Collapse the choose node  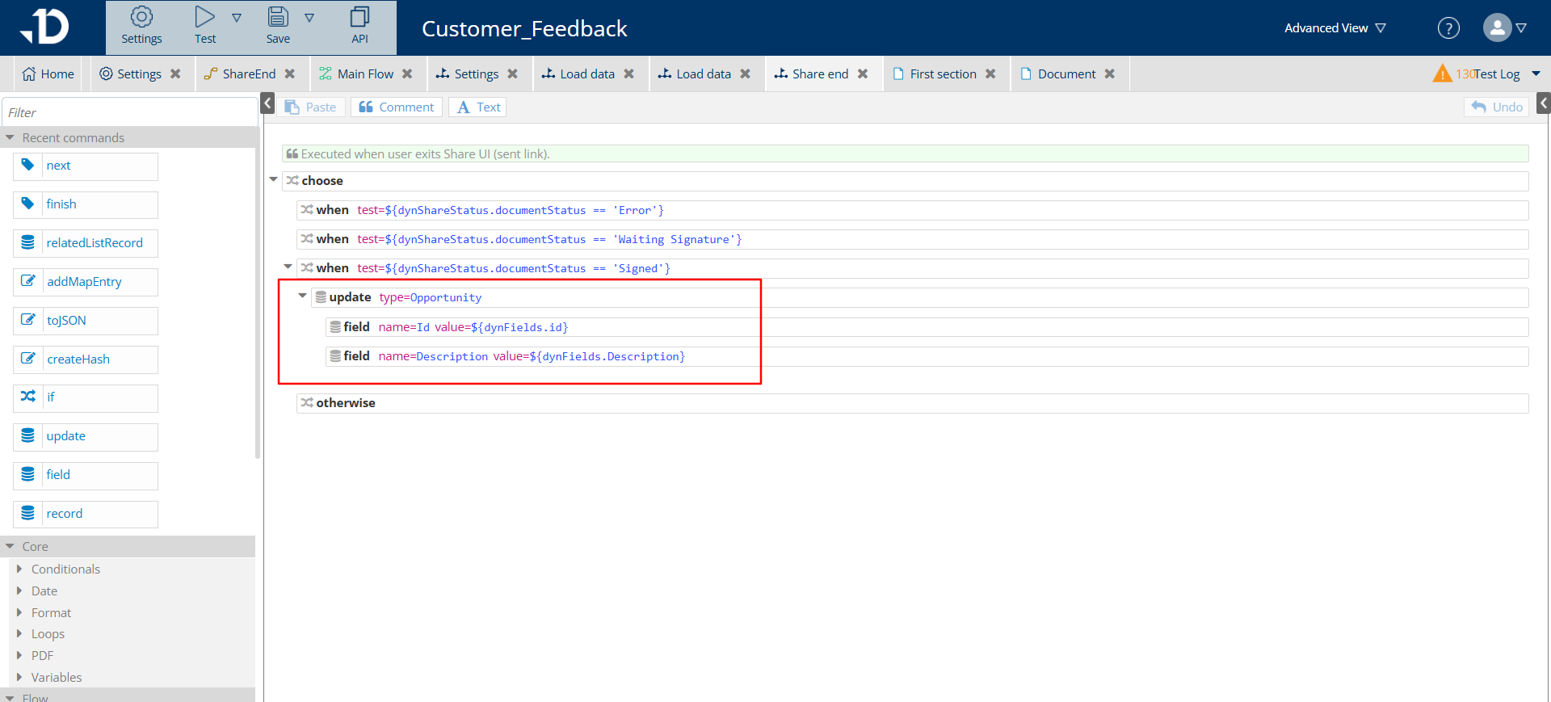point(273,179)
